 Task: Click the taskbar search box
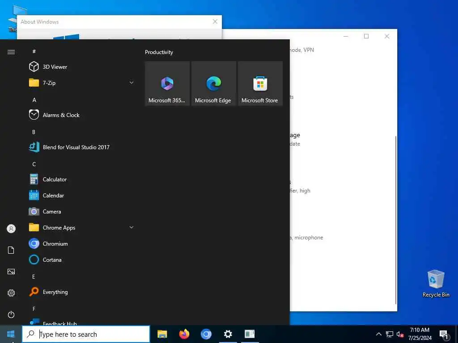pos(86,334)
